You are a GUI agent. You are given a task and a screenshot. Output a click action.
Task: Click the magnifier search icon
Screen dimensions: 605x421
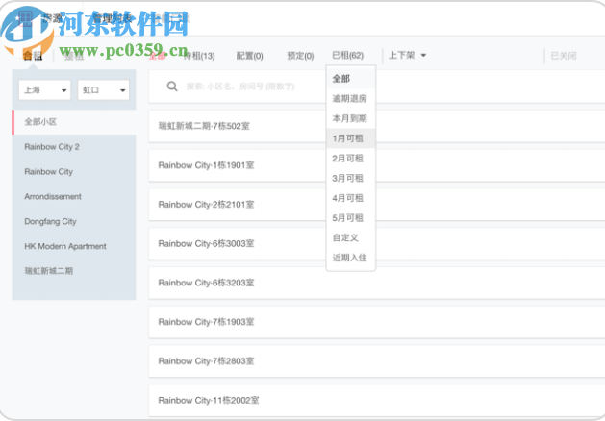(x=172, y=87)
